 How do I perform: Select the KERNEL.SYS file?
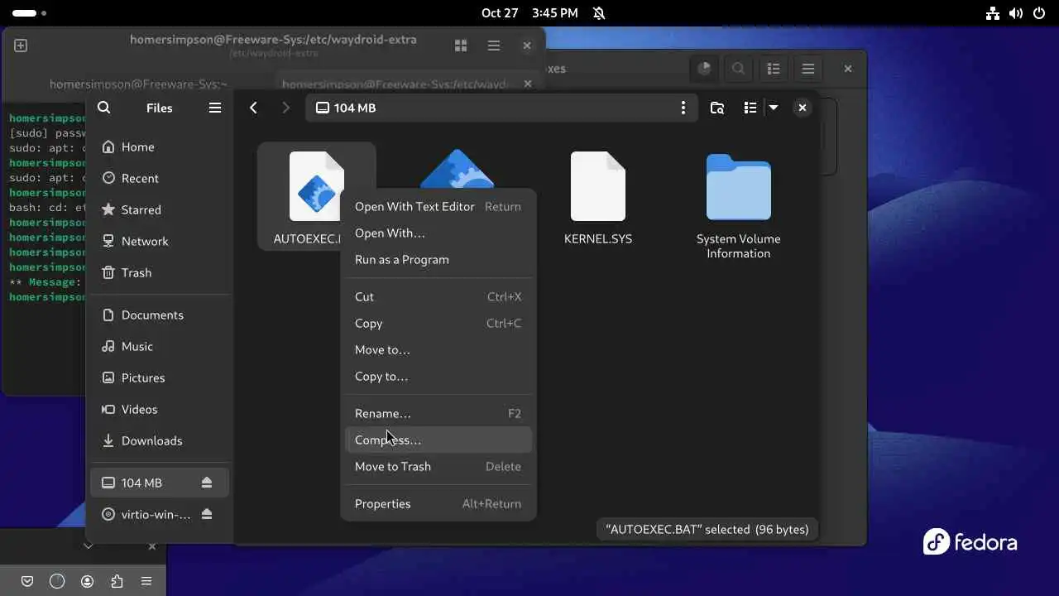(598, 199)
